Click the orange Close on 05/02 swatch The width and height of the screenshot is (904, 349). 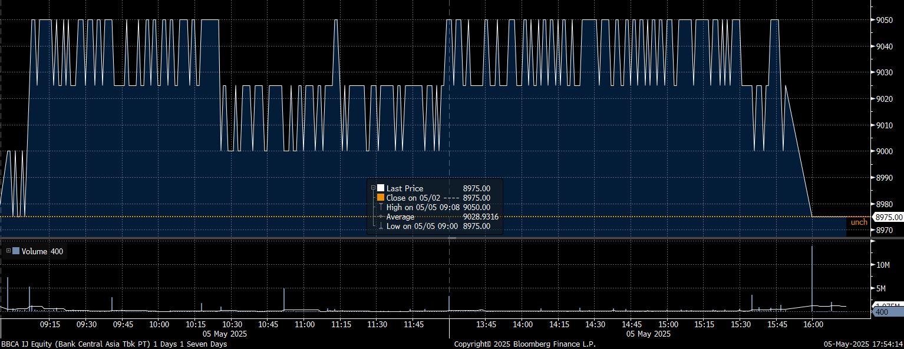[381, 198]
